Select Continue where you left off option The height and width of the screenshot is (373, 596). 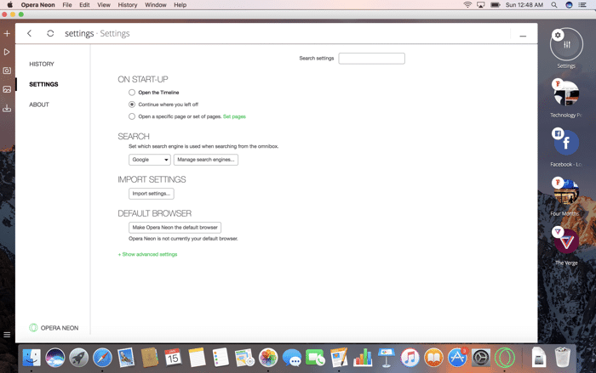[x=131, y=105]
